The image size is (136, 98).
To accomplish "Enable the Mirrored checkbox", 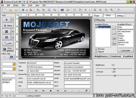I will click(x=96, y=49).
